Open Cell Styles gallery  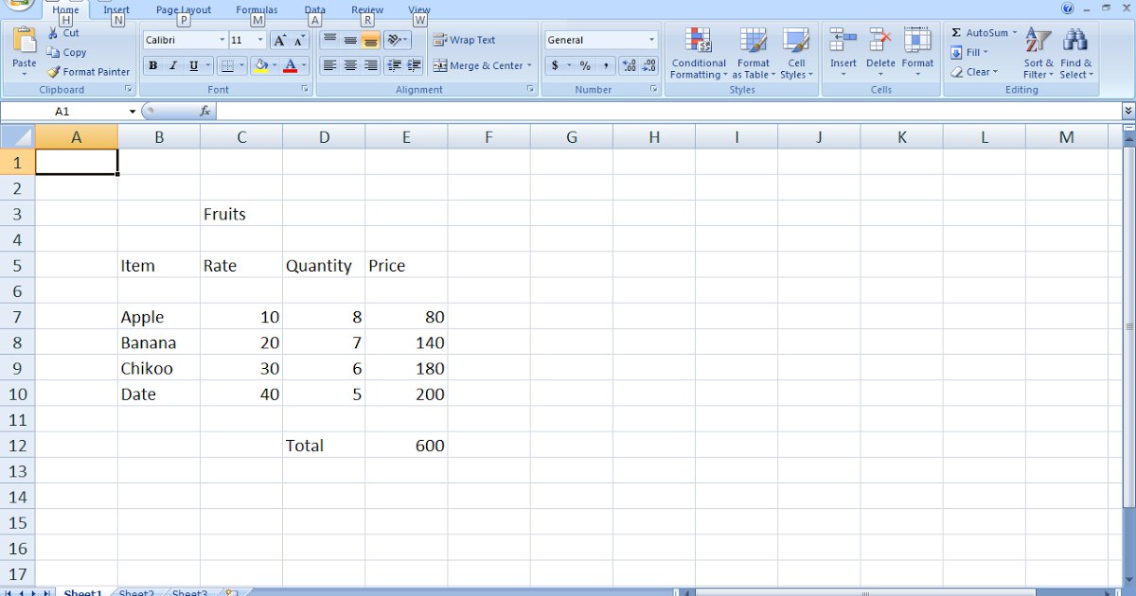(x=796, y=54)
